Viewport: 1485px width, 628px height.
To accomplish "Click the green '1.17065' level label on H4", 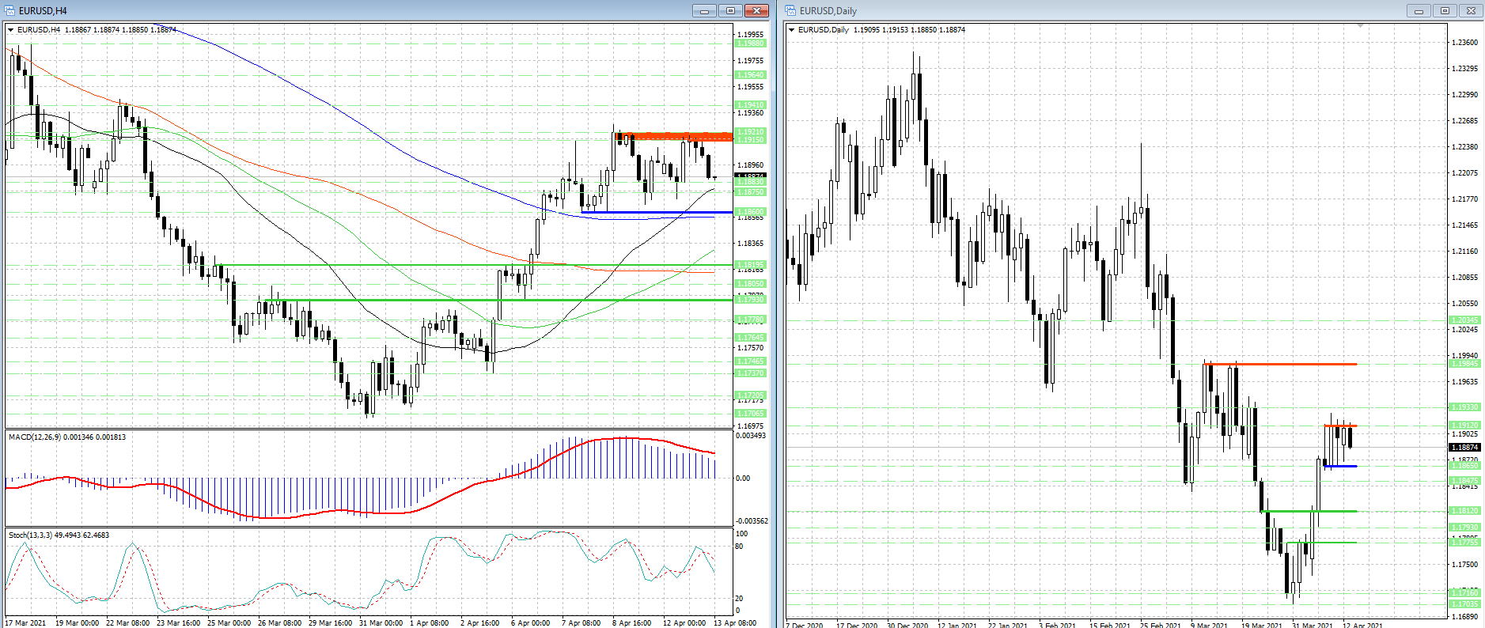I will (x=751, y=414).
